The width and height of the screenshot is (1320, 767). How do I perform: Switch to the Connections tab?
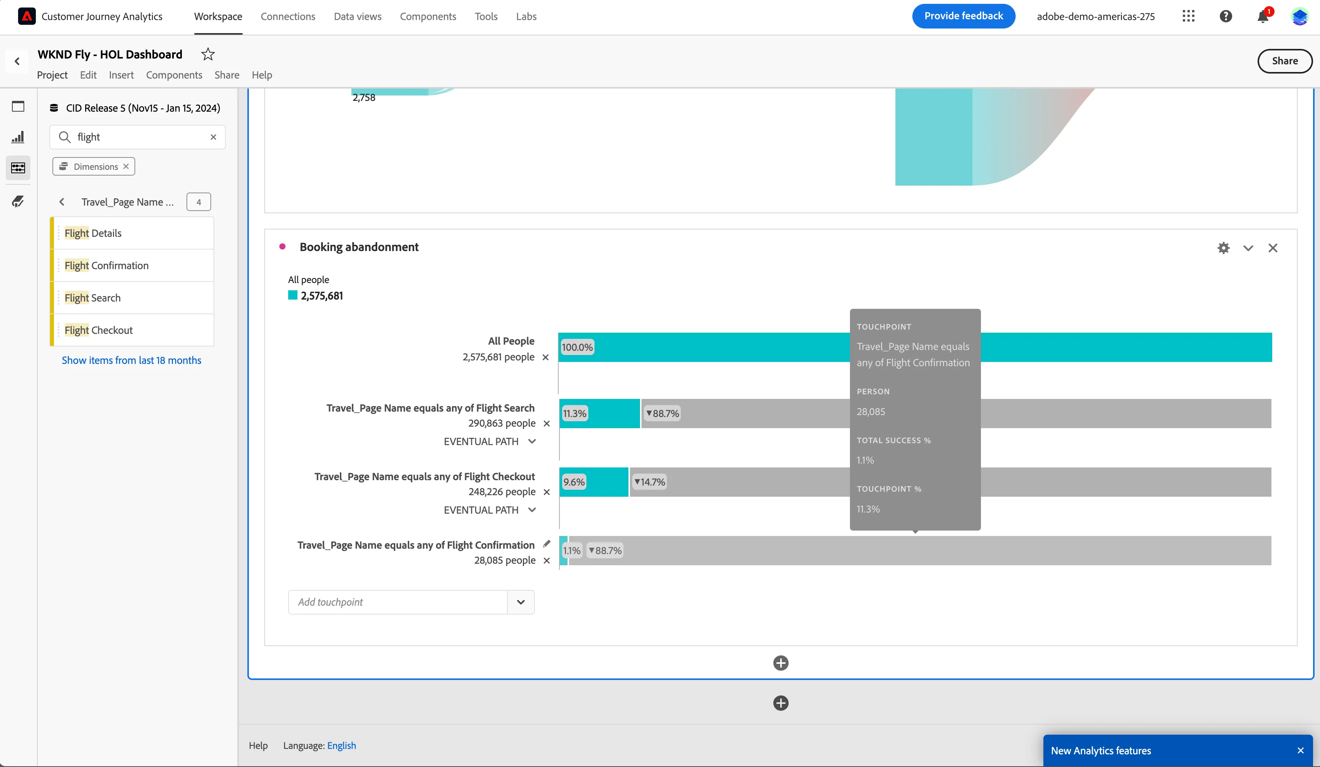pos(288,16)
